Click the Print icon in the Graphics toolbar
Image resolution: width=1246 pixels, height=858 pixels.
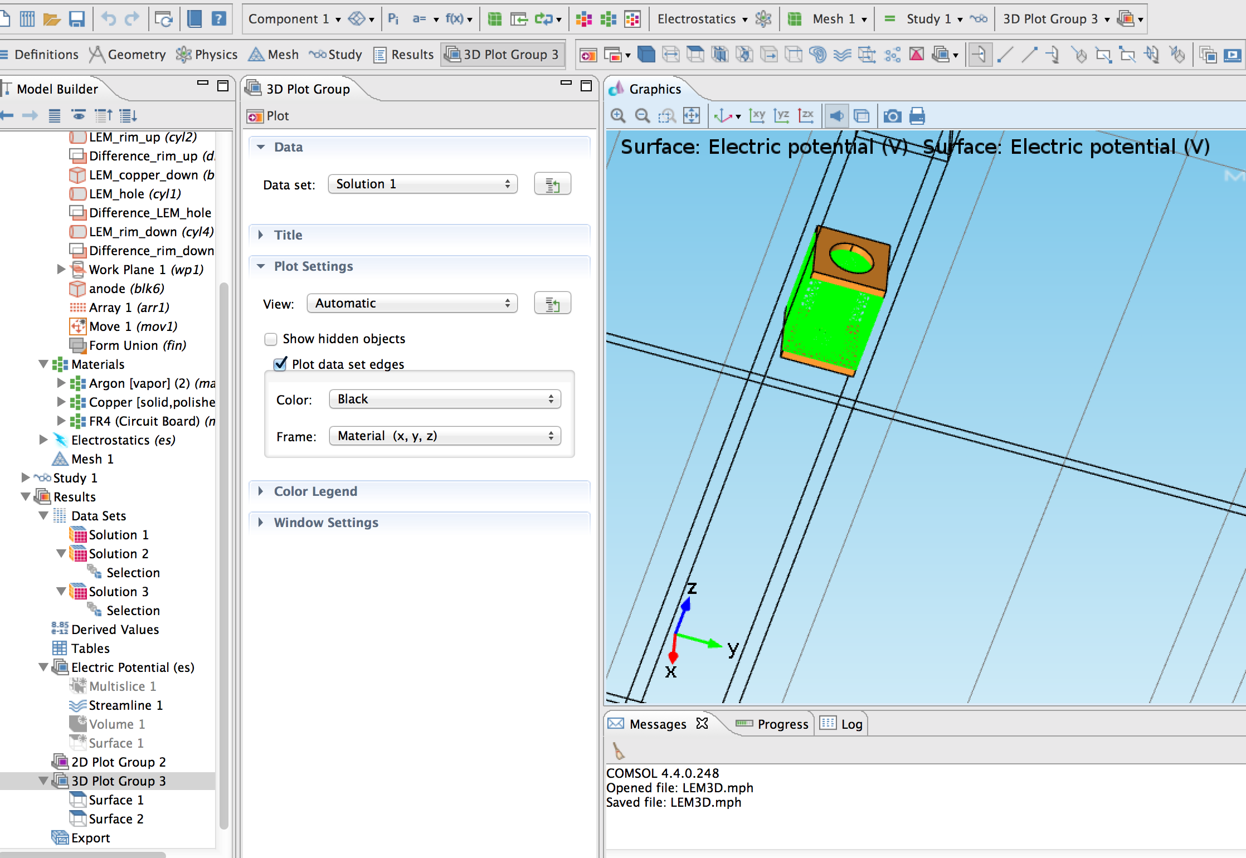coord(917,116)
